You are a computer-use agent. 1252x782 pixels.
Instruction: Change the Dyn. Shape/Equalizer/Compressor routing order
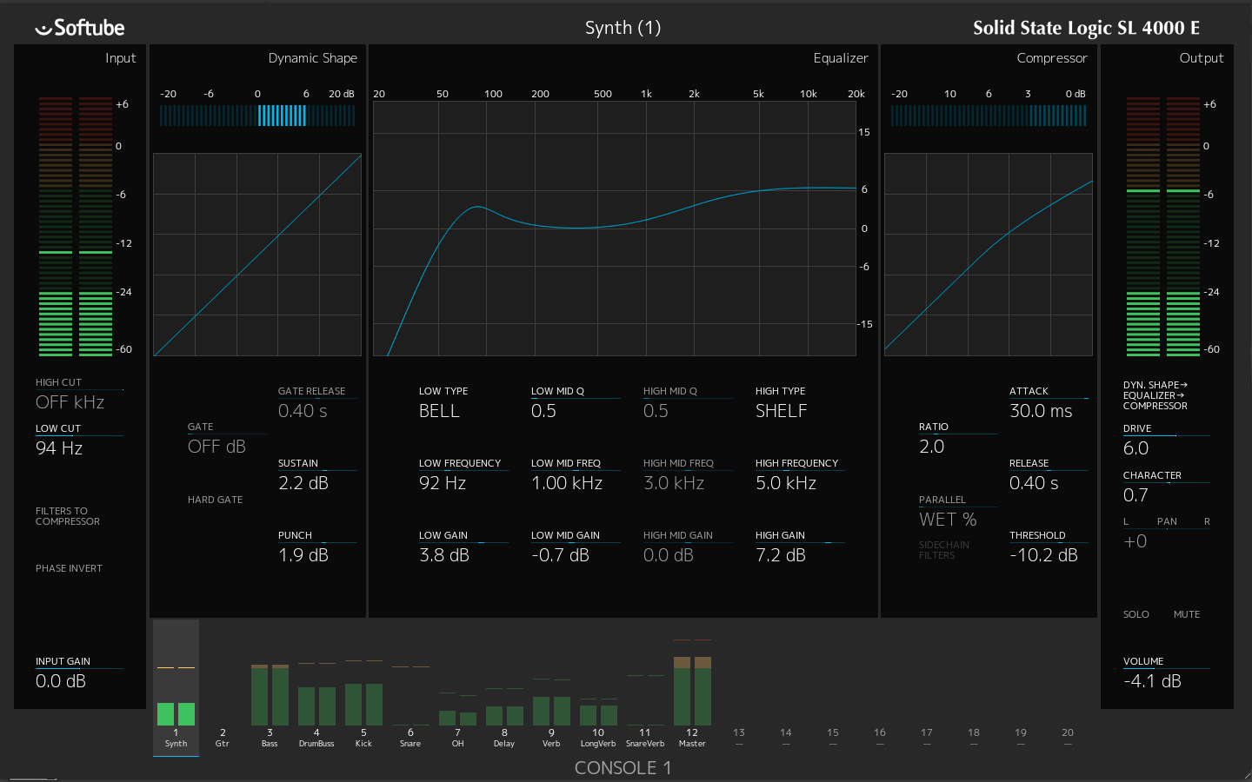coord(1155,395)
